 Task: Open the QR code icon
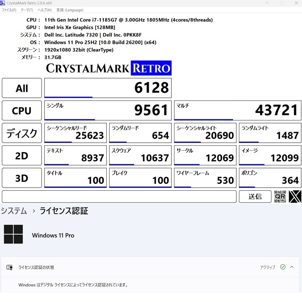[280, 196]
